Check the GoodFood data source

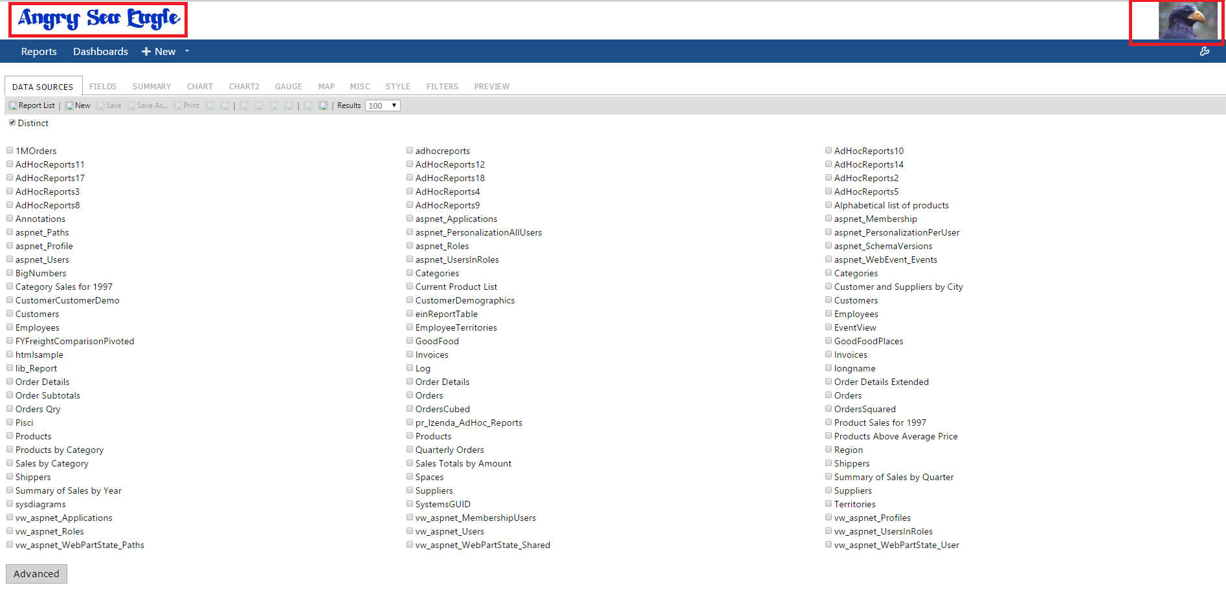410,340
